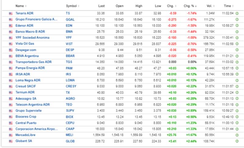Click the flag icon beside YPF Sociedad Anonima

point(11,38)
